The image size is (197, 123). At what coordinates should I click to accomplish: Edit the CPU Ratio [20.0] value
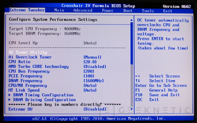90,62
